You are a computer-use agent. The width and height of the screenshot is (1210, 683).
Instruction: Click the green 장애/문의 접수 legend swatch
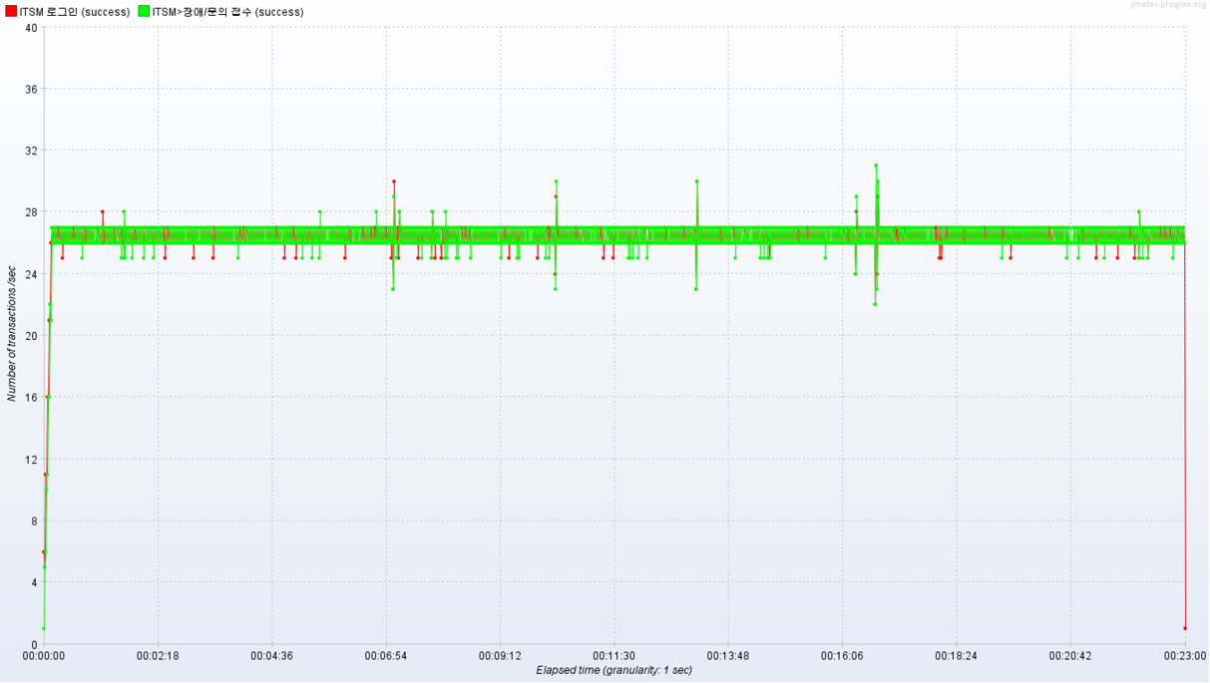144,12
